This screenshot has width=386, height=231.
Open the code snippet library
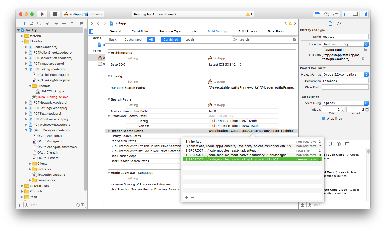point(330,144)
